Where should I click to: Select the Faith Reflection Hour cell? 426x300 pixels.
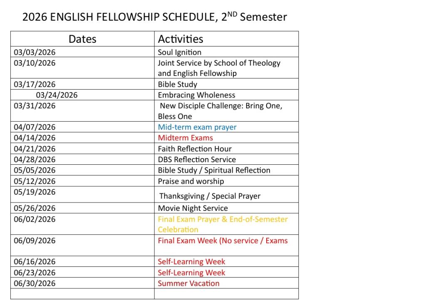tap(195, 149)
